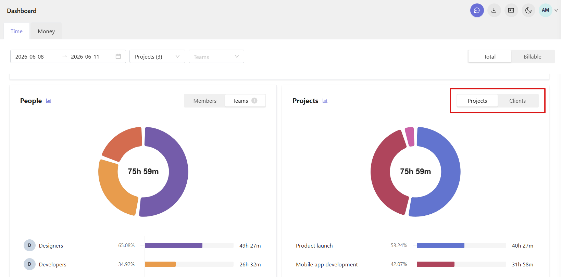561x277 pixels.
Task: Switch Projects panel to Clients view
Action: point(517,101)
